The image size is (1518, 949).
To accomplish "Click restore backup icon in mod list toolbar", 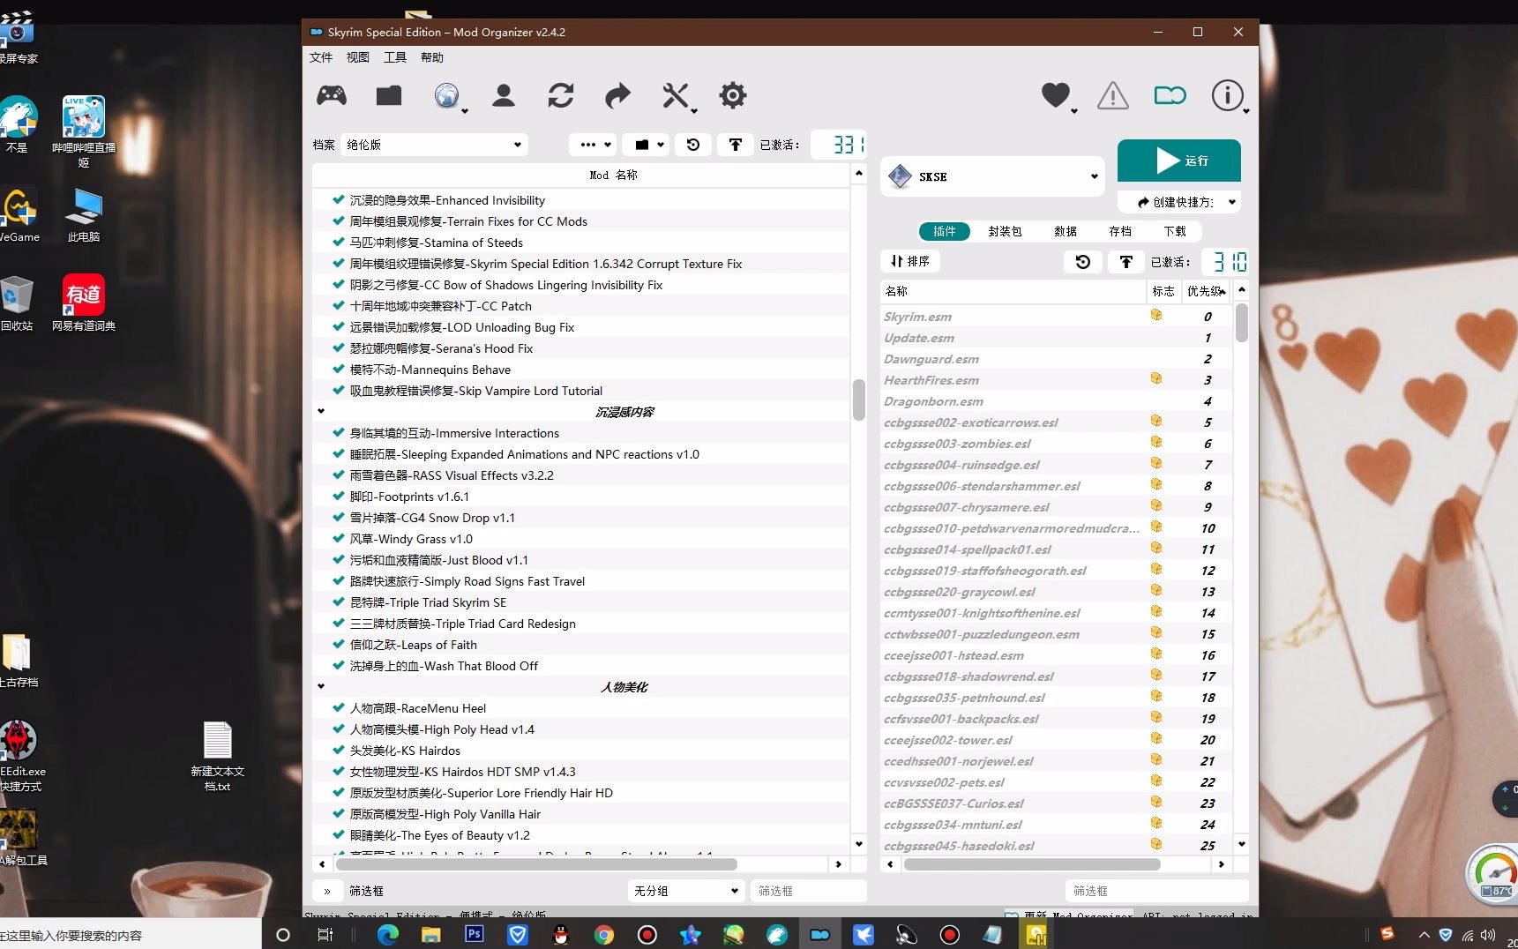I will point(693,145).
